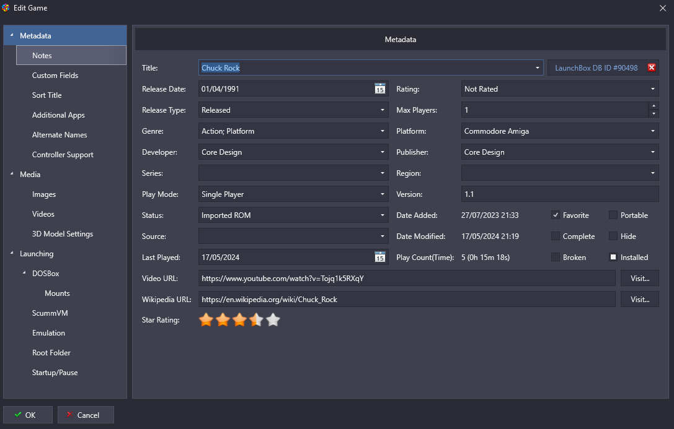Open the Status dropdown
This screenshot has height=429, width=674.
click(293, 215)
